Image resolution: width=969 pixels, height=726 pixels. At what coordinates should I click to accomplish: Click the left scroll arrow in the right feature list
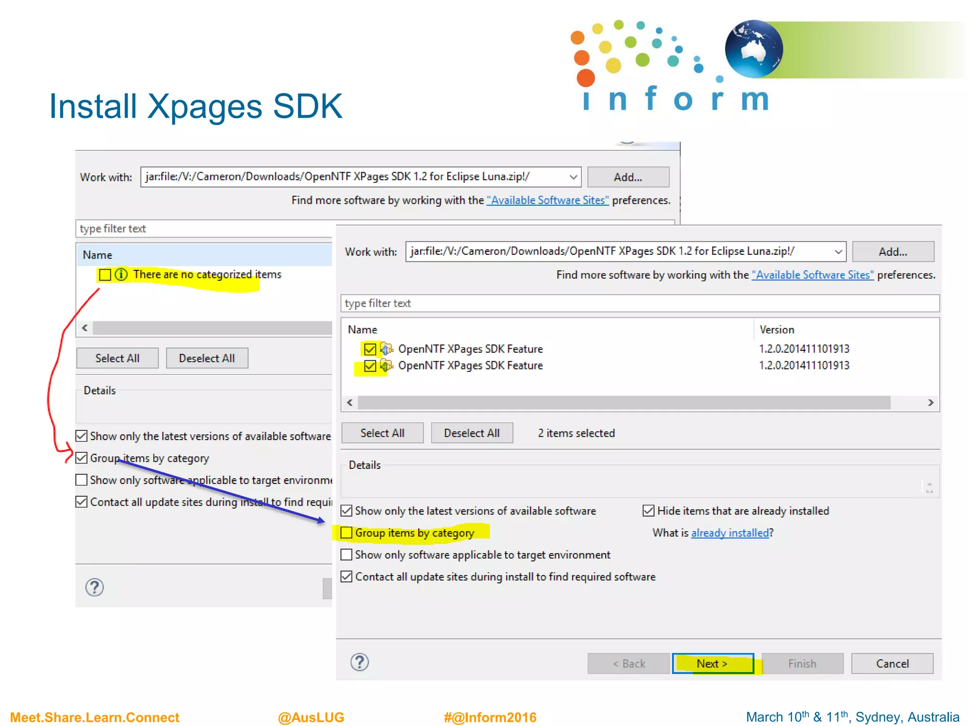[350, 403]
